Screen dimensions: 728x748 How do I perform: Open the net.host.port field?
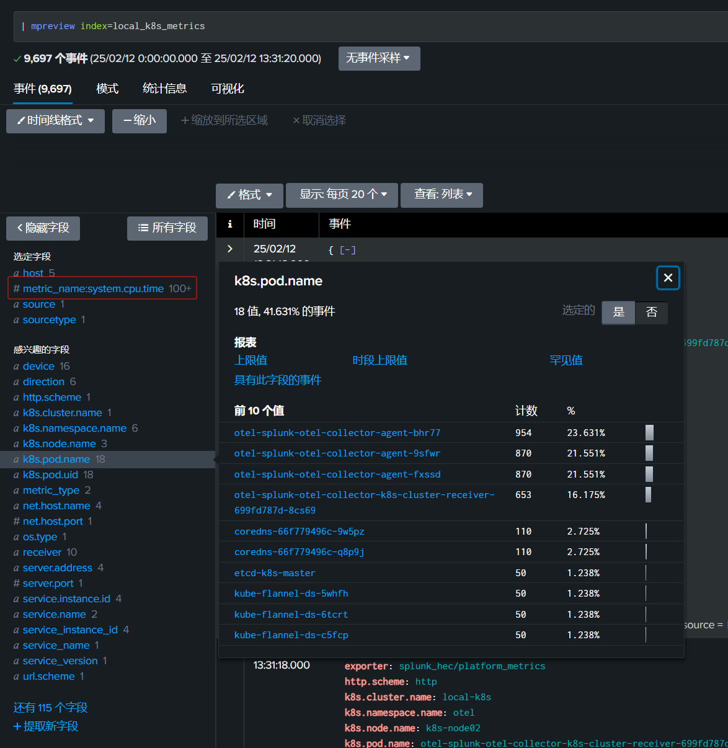tap(53, 521)
